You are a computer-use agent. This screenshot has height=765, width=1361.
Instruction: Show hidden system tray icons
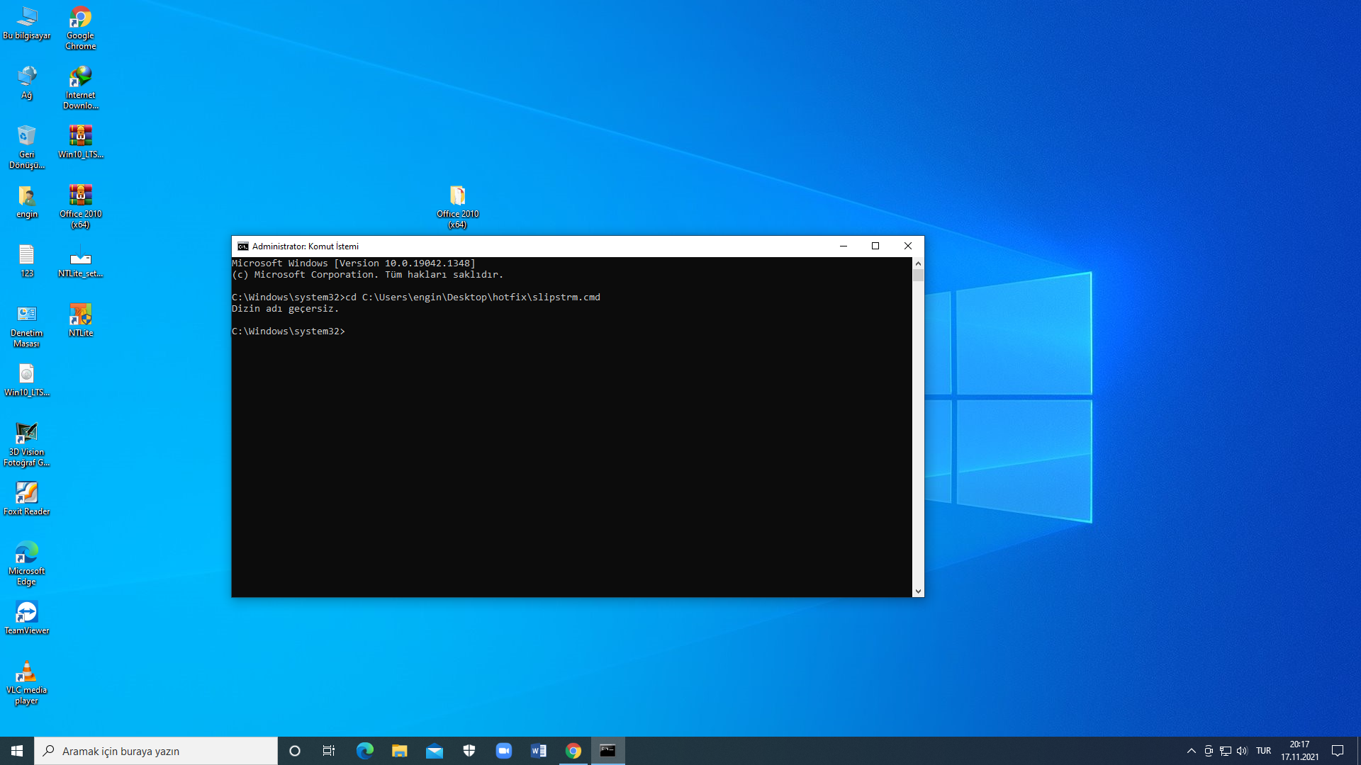[x=1191, y=751]
